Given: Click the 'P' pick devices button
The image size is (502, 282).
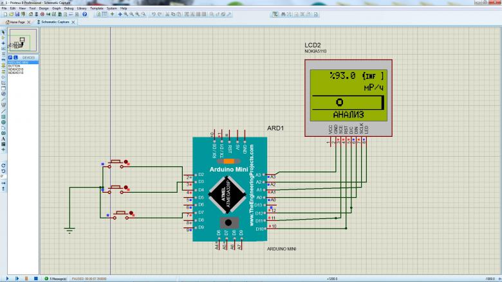Looking at the screenshot, I should [10, 57].
